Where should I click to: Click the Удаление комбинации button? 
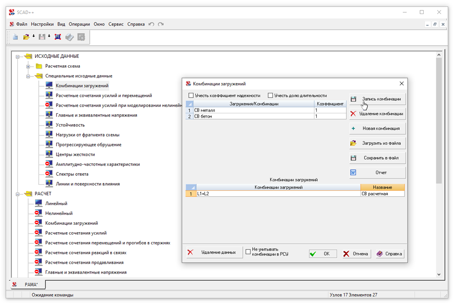pos(377,114)
